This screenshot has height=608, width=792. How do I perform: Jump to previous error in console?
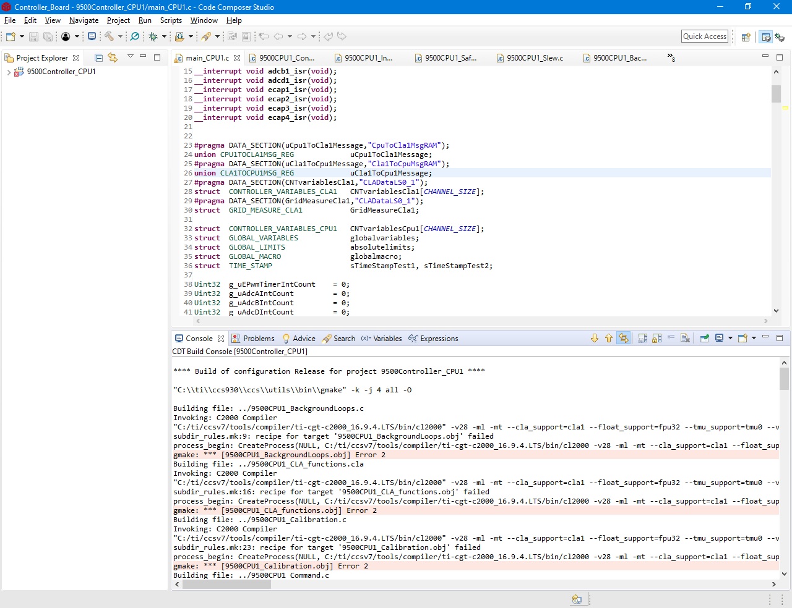[609, 338]
